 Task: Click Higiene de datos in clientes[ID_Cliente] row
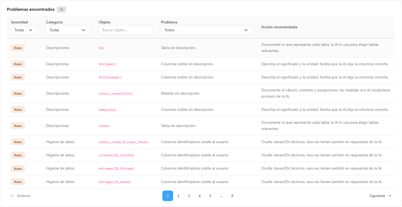point(60,155)
